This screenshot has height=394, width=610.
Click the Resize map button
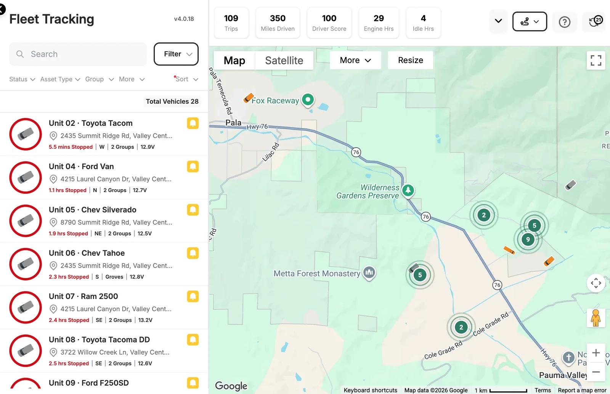411,60
